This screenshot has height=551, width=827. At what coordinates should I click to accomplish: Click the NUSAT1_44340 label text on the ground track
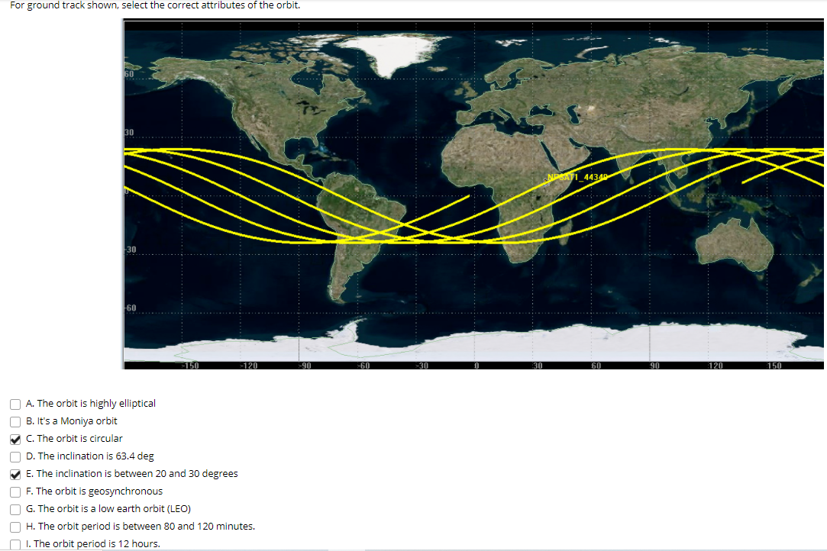point(577,176)
